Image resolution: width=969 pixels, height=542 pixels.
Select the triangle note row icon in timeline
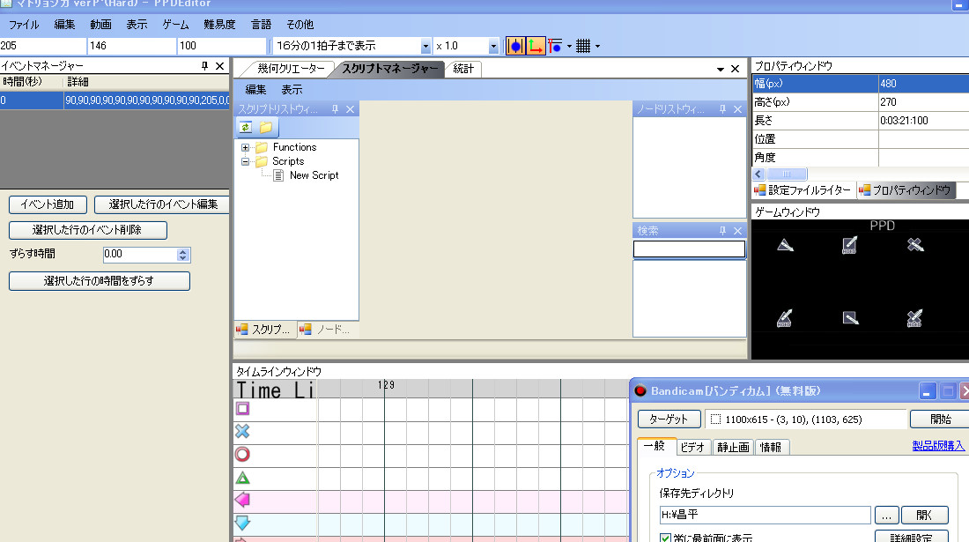pyautogui.click(x=242, y=478)
